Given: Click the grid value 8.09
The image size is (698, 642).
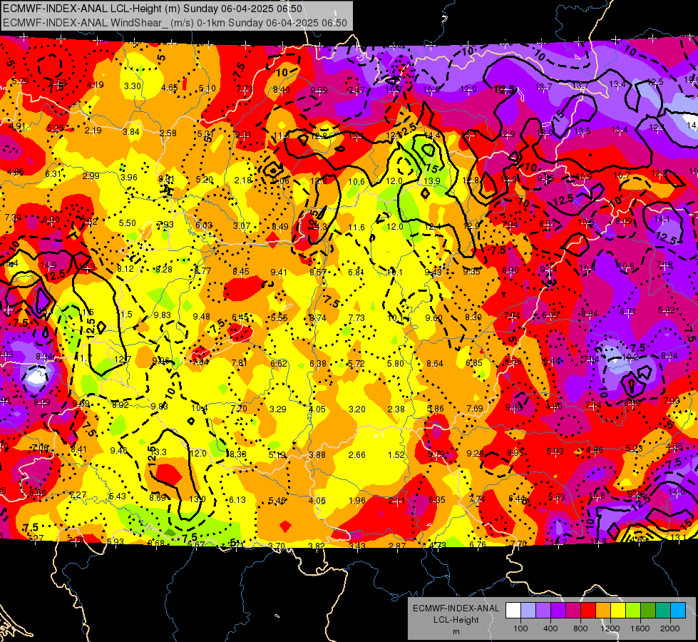Looking at the screenshot, I should (624, 220).
